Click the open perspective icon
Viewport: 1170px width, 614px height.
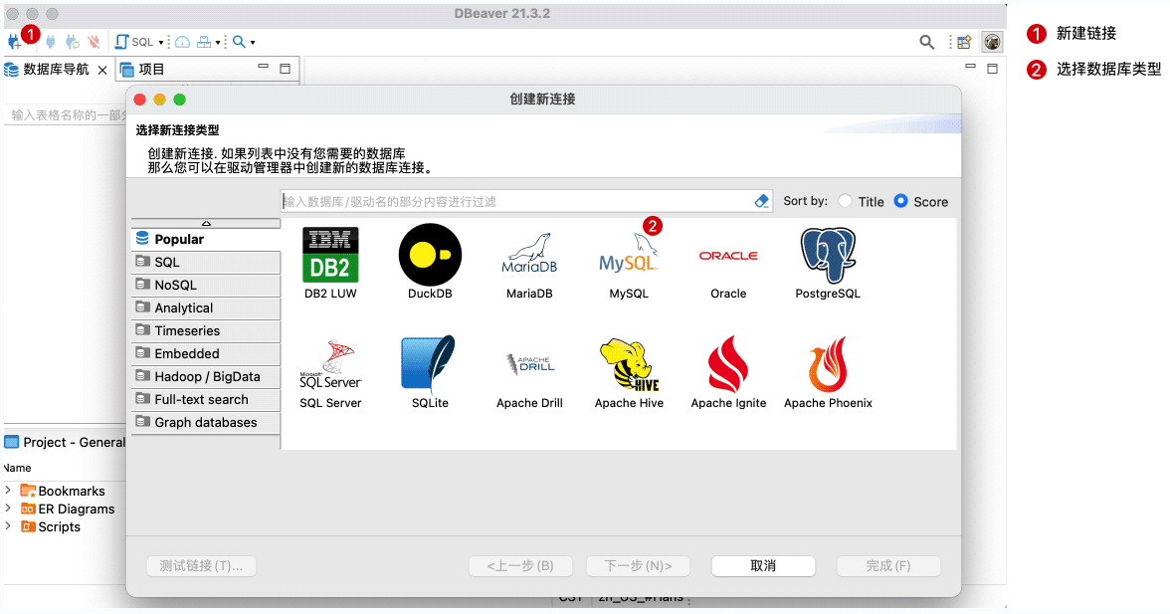(x=964, y=43)
